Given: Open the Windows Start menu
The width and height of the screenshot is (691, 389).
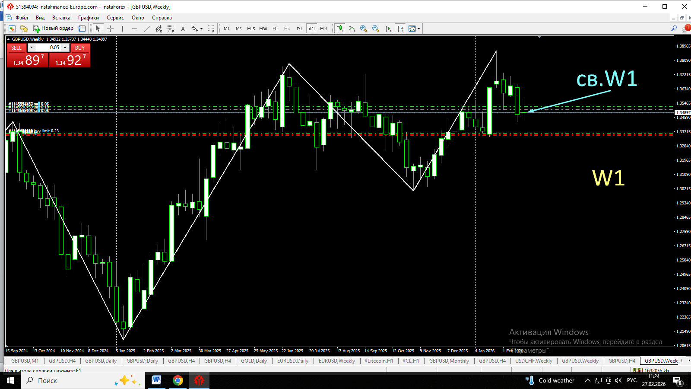Looking at the screenshot, I should (10, 380).
